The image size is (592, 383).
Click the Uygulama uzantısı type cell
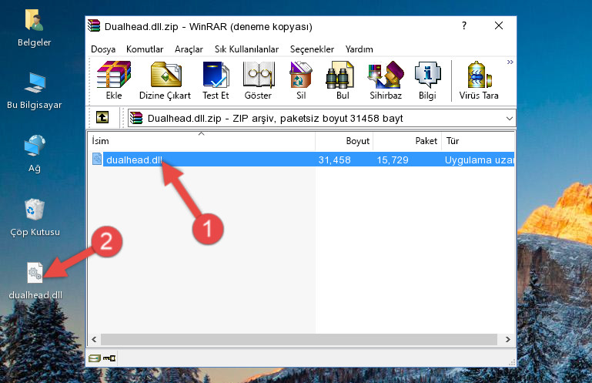pos(479,160)
